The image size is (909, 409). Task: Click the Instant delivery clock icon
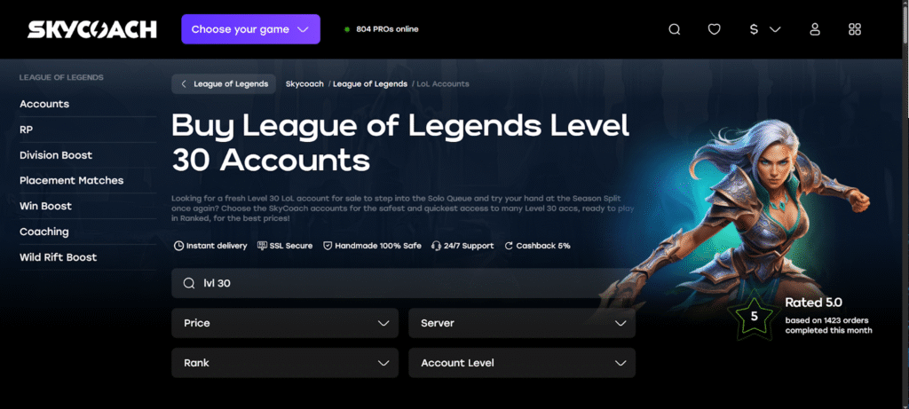tap(178, 246)
